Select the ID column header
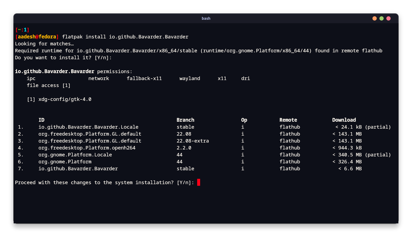 41,120
